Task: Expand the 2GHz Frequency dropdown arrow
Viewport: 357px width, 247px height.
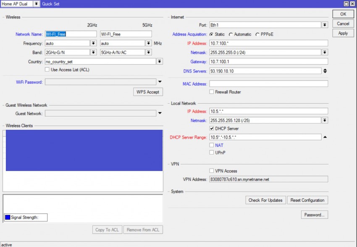Action: 93,43
